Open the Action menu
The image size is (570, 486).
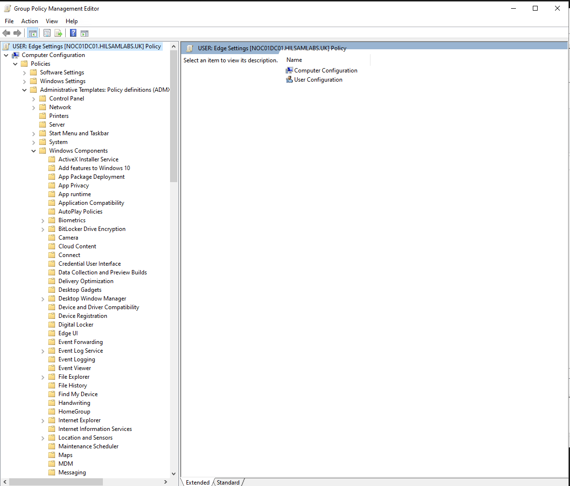click(x=29, y=21)
